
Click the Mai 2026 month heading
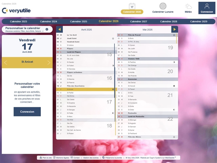[147, 30]
